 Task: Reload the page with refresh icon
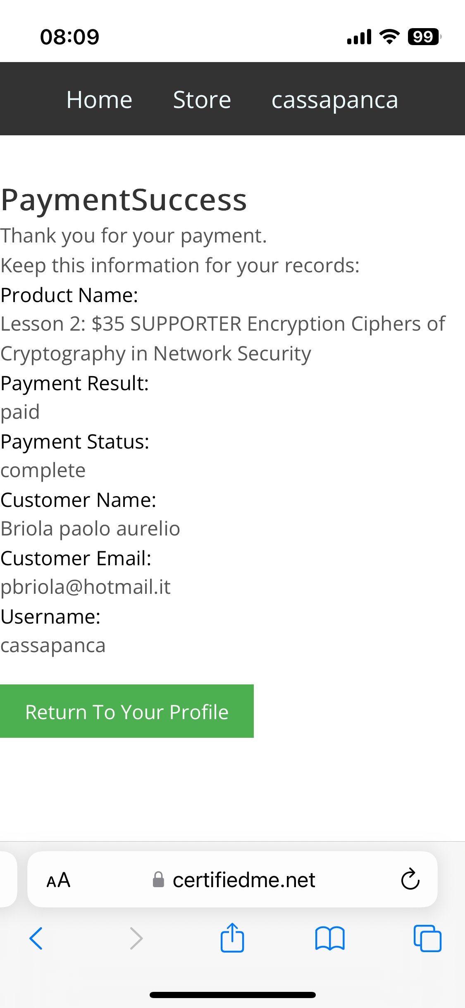[x=410, y=879]
